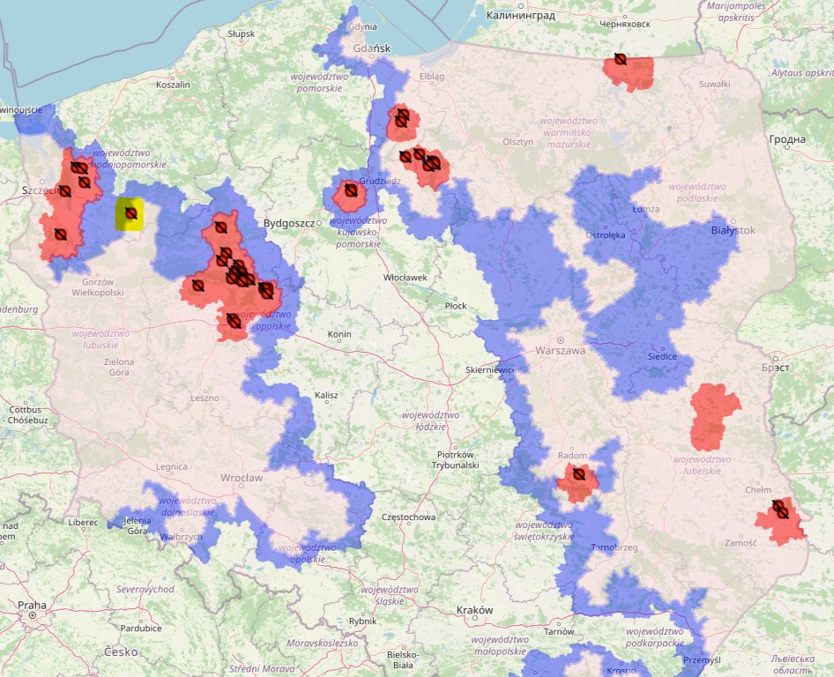Open the marker by the wielkopolskie label
834x677 pixels.
click(234, 321)
